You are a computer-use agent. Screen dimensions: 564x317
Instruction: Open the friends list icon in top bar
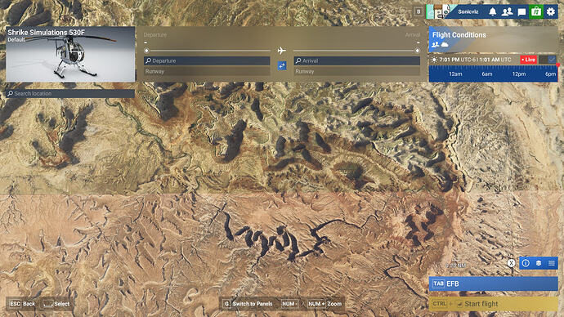(x=507, y=12)
